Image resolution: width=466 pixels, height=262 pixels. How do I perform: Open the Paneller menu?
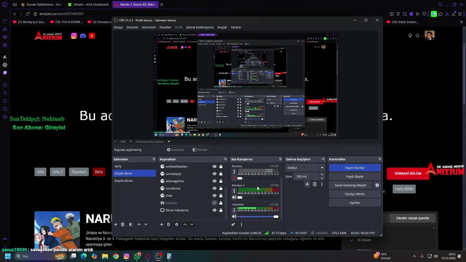pyautogui.click(x=165, y=27)
